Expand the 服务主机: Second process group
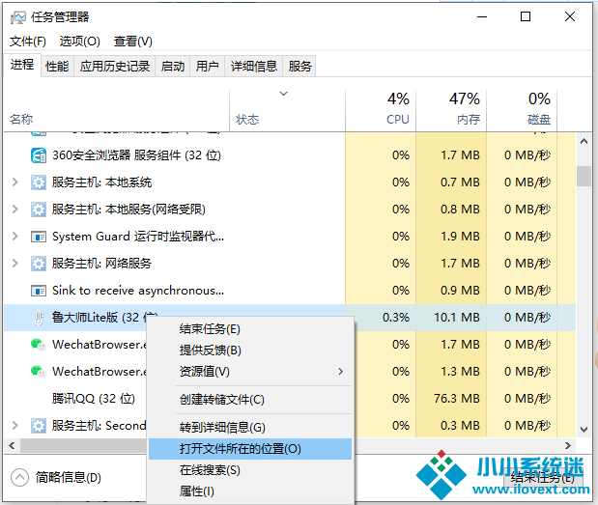This screenshot has height=505, width=598. point(15,426)
